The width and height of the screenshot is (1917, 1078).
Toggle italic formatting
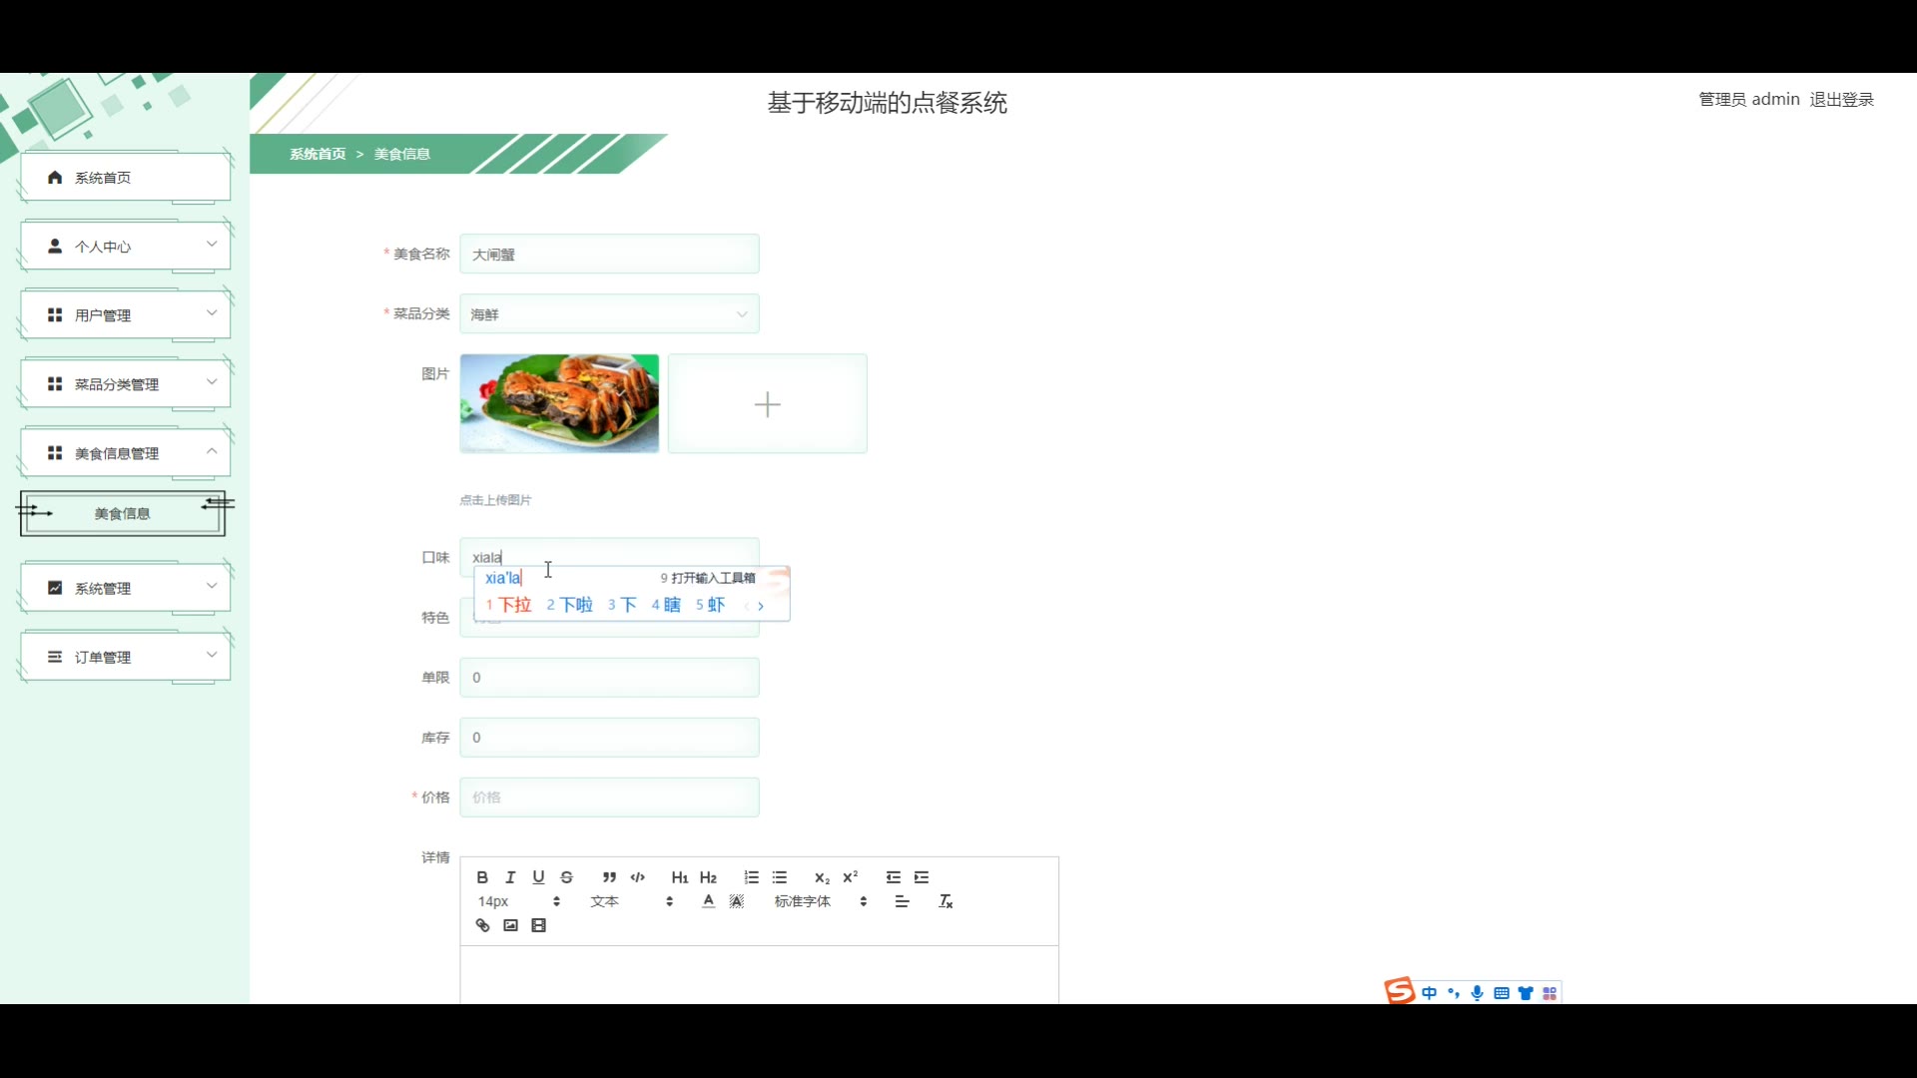510,877
